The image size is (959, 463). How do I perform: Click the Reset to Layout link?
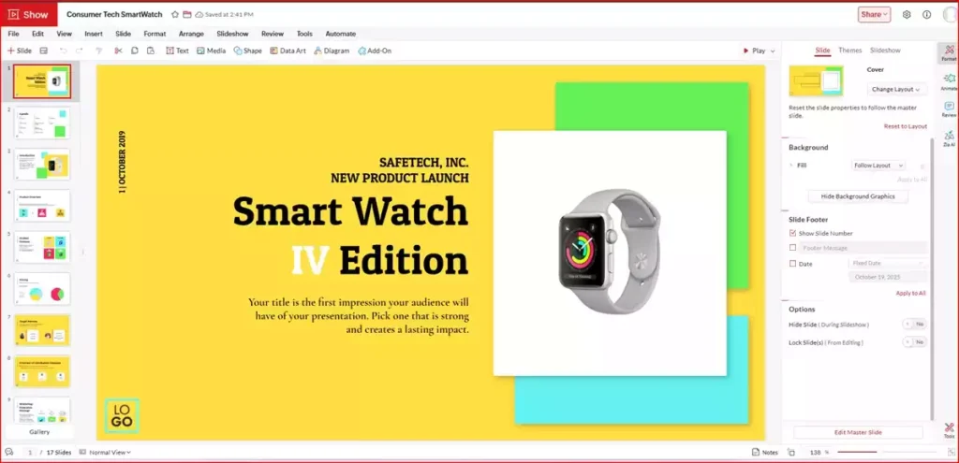point(905,125)
